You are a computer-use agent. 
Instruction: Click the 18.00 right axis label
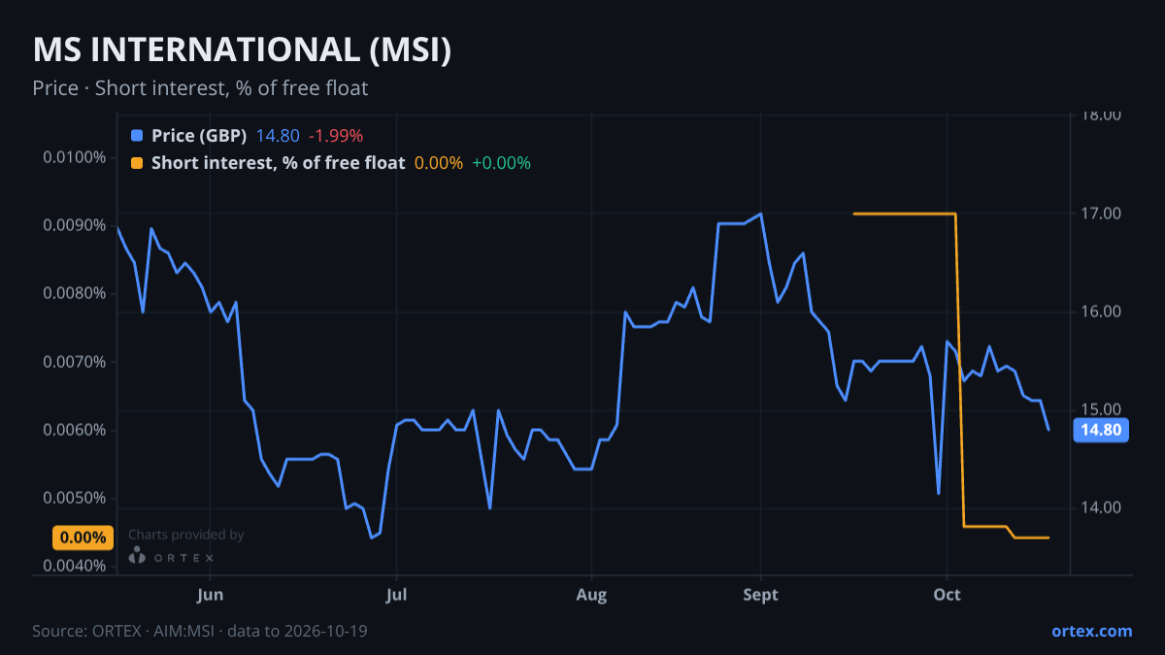tap(1102, 115)
